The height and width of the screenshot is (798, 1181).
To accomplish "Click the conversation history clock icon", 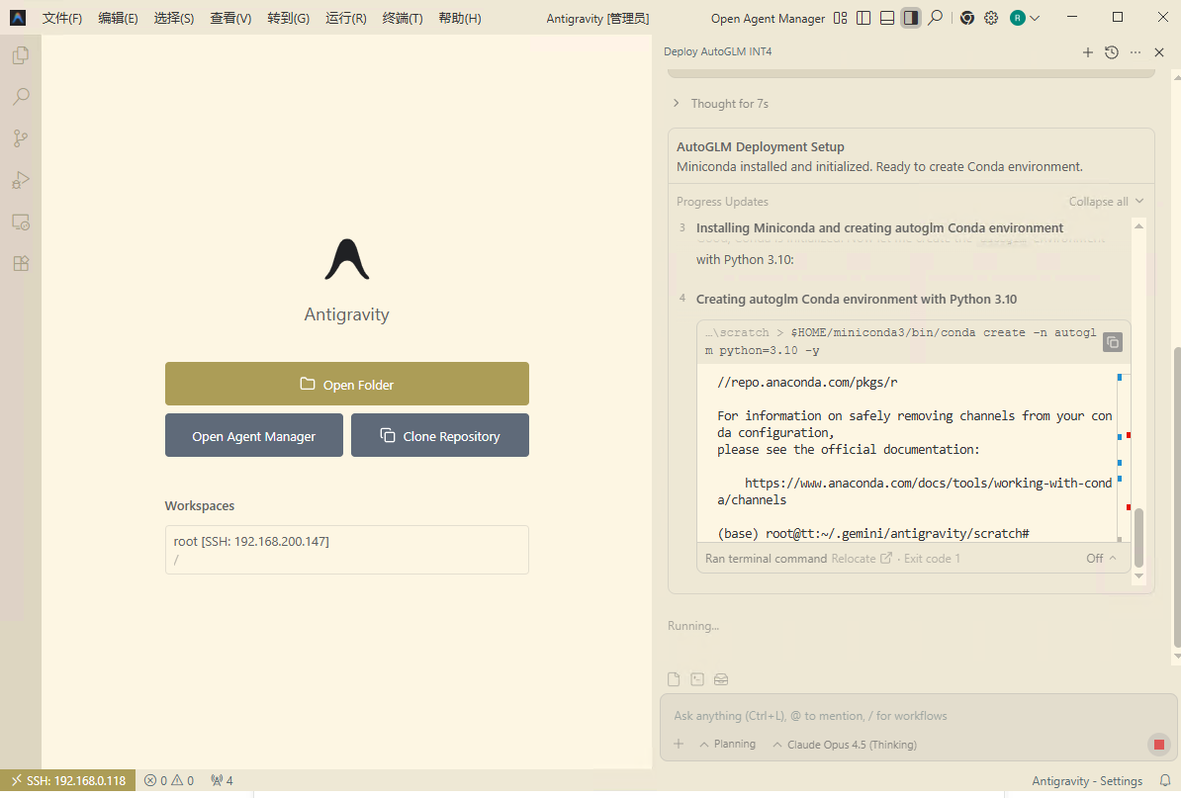I will point(1111,52).
